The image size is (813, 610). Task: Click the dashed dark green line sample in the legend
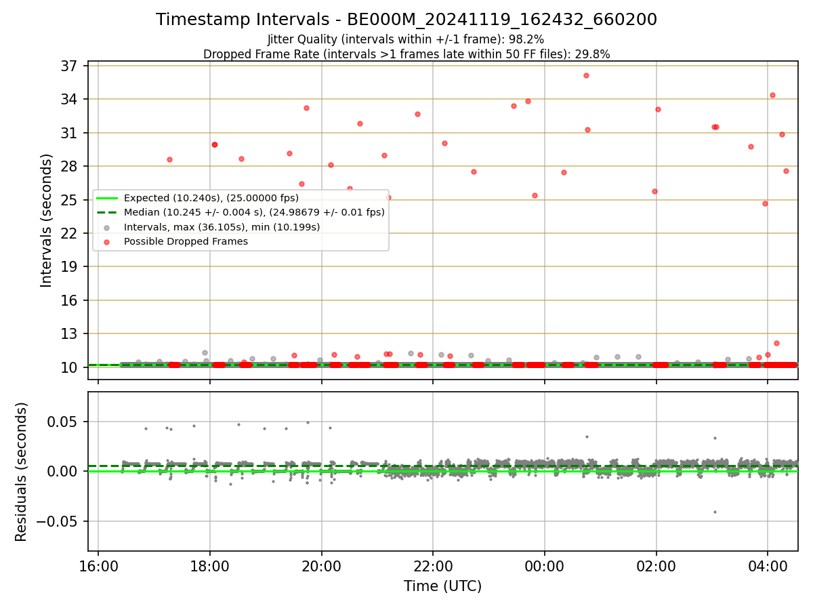(107, 212)
